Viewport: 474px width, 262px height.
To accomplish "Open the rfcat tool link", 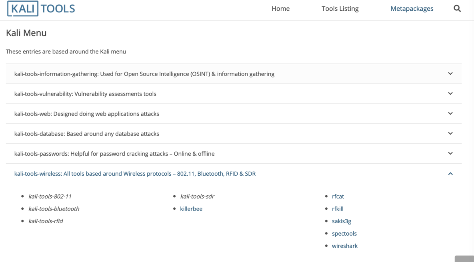I will click(x=338, y=196).
